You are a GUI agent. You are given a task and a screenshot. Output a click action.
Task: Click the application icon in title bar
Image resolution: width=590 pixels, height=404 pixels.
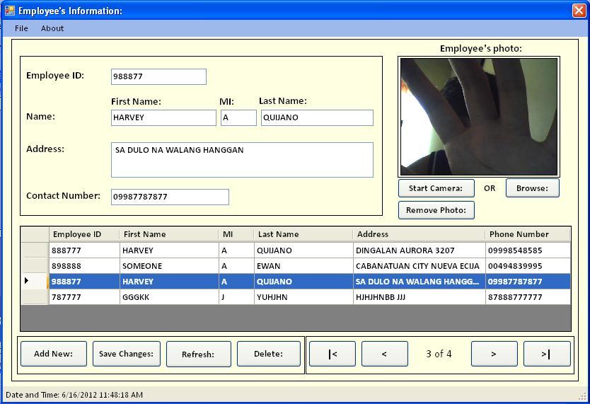10,11
